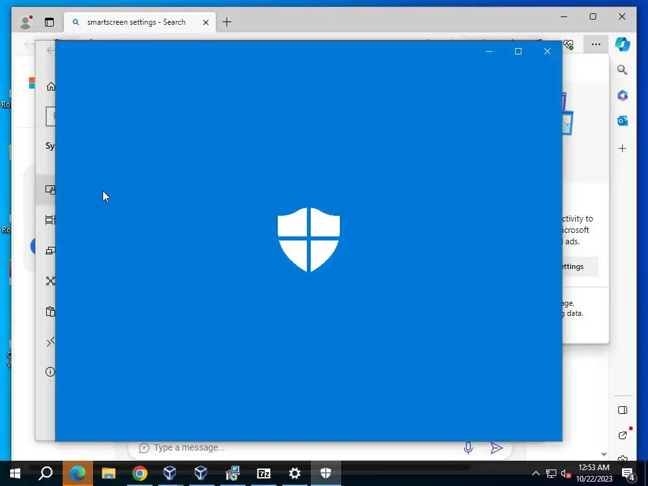The height and width of the screenshot is (486, 648).
Task: Close the smartscreen settings tab
Action: [206, 22]
